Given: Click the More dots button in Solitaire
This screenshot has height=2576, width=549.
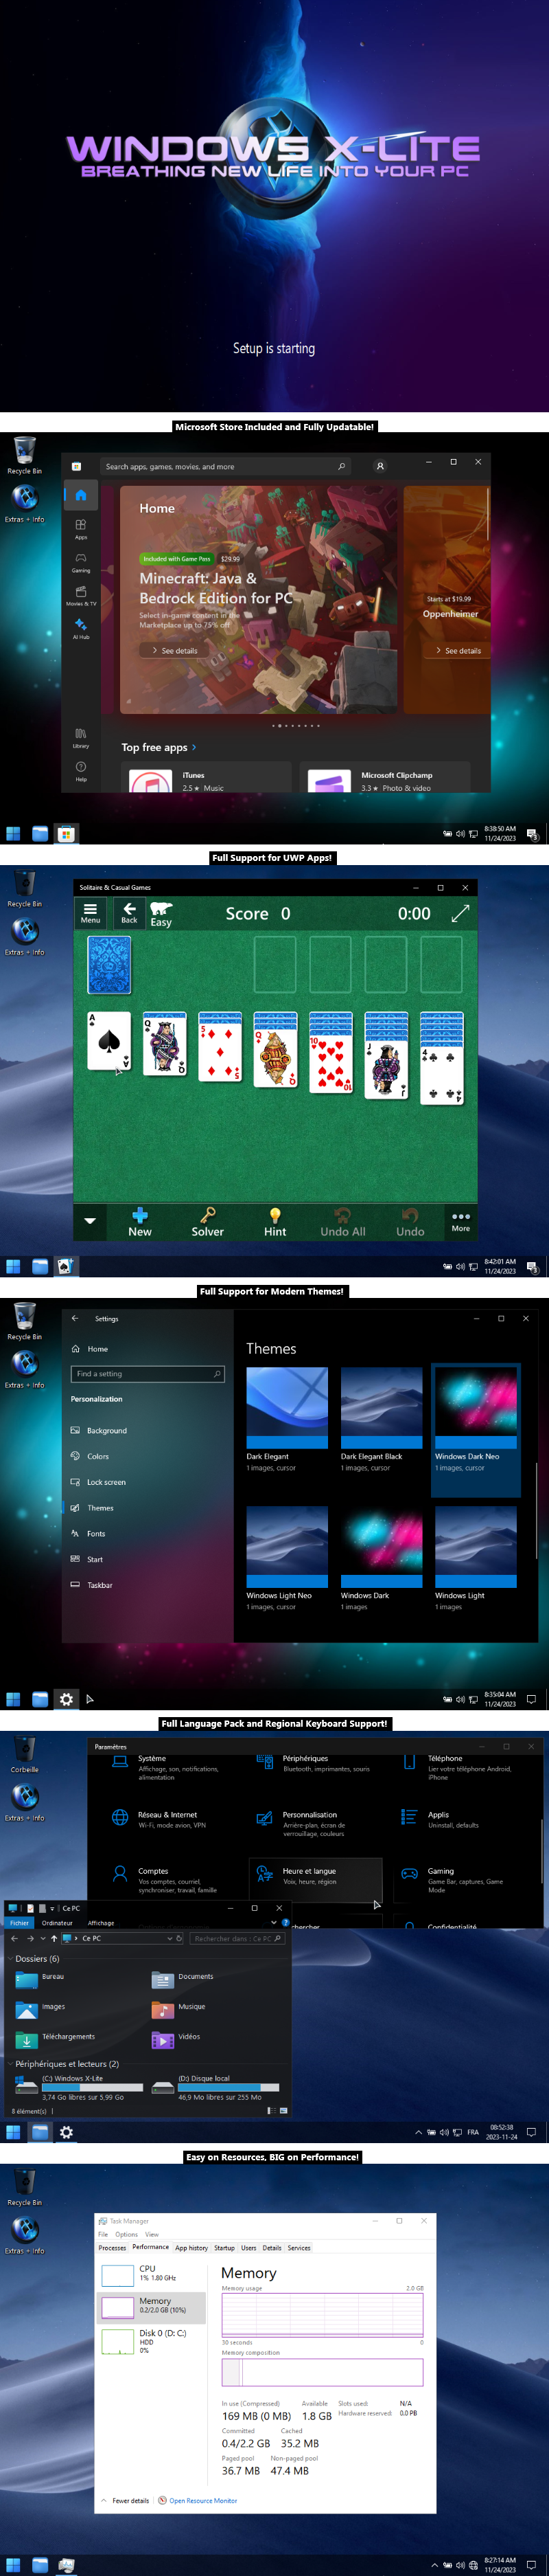Looking at the screenshot, I should 460,1222.
